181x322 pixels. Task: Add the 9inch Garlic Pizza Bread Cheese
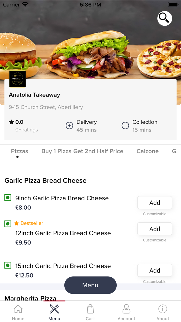(x=154, y=202)
